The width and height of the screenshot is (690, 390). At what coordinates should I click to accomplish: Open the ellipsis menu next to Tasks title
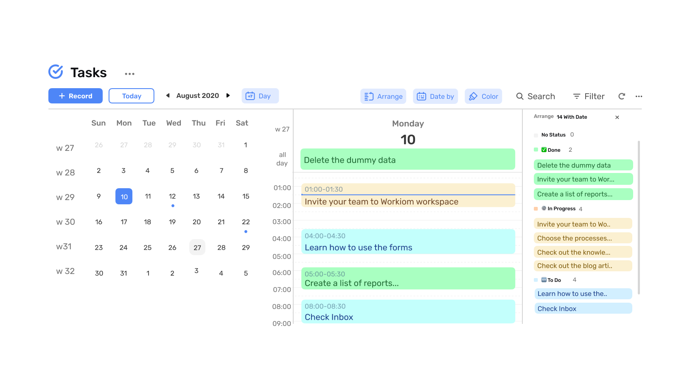coord(129,73)
